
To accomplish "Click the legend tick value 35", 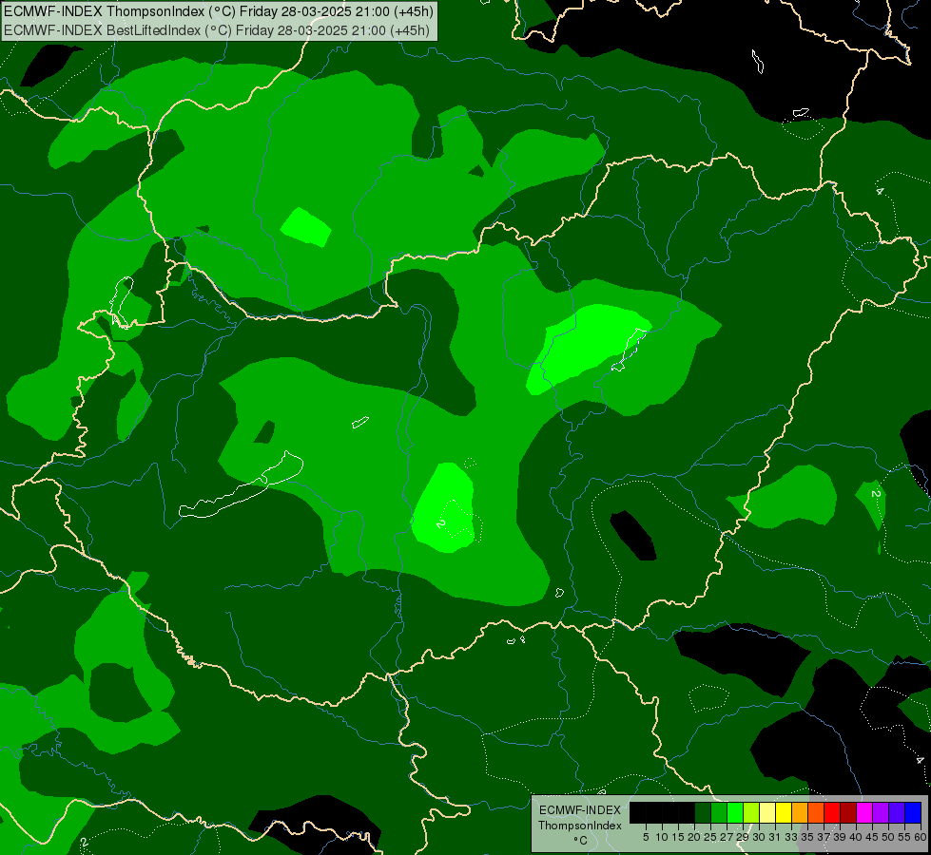I will tap(807, 837).
